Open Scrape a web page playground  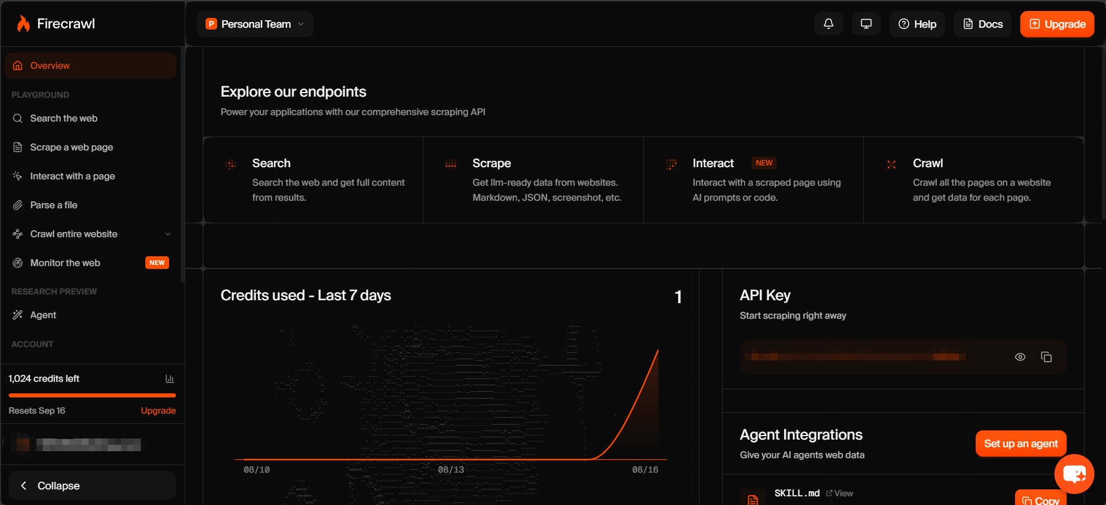tap(90, 148)
